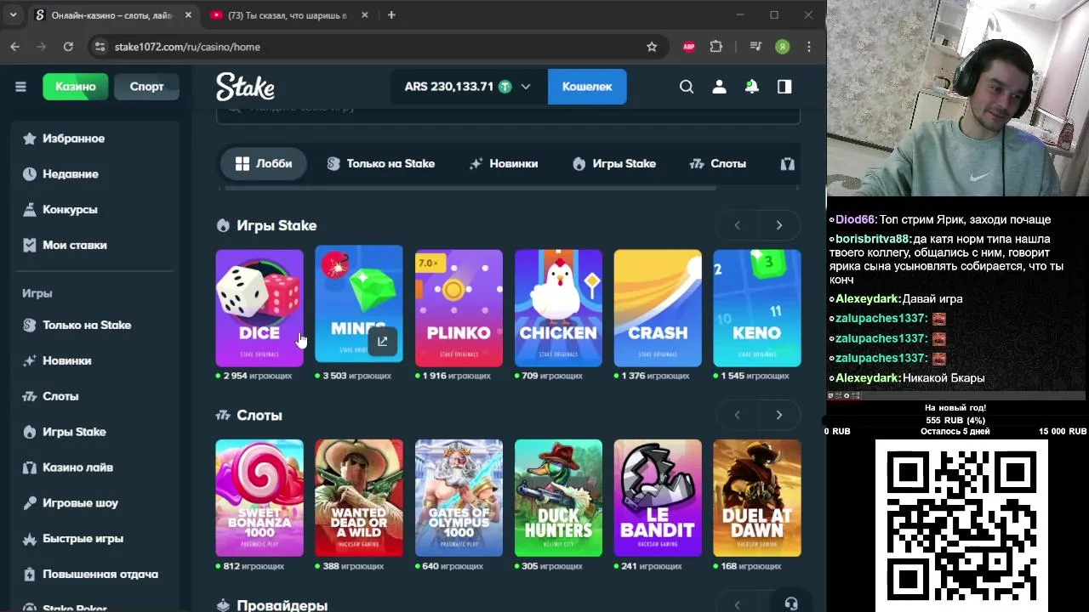Go back in browser history
This screenshot has height=612, width=1089.
pyautogui.click(x=15, y=47)
